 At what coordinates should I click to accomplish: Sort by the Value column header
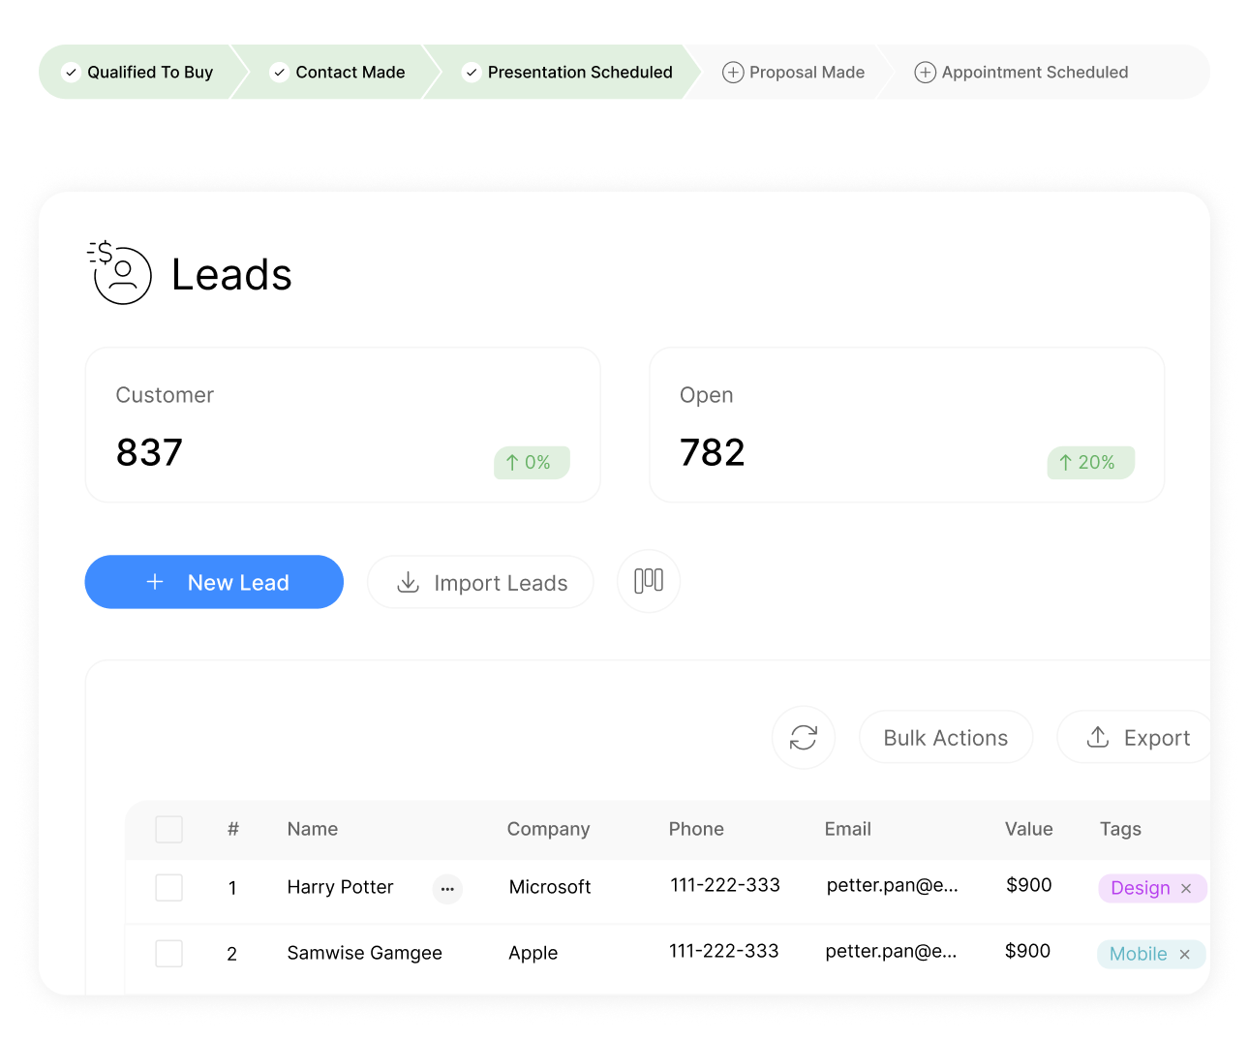[1028, 829]
